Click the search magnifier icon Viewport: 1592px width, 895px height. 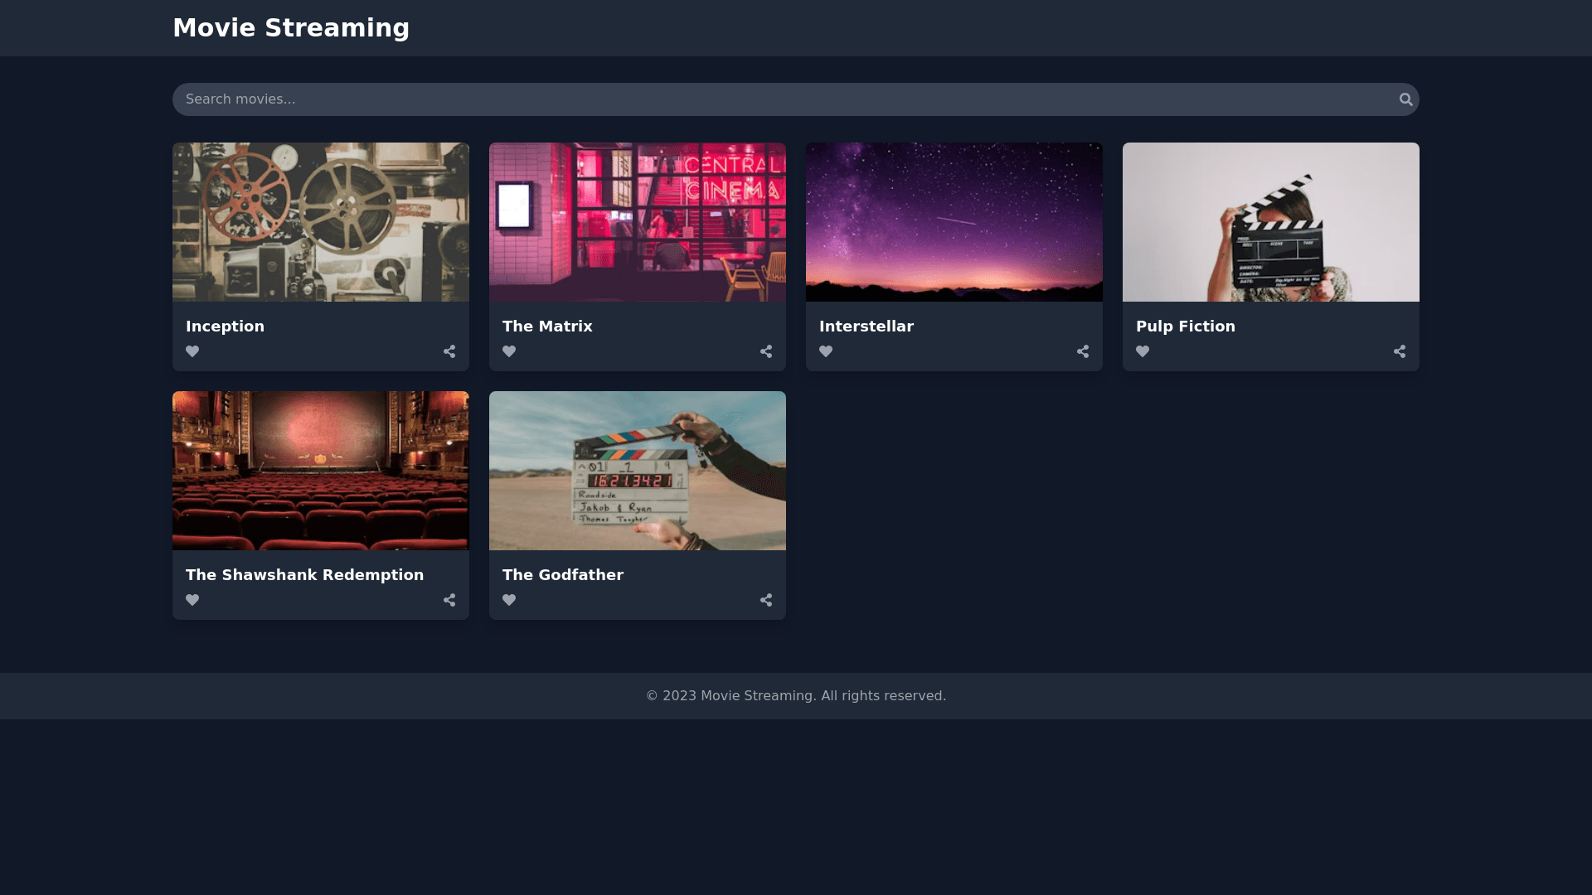point(1405,99)
